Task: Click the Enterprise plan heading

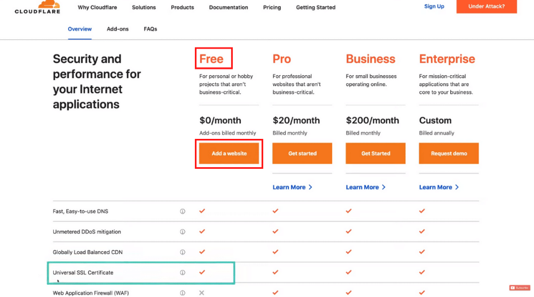Action: pos(447,59)
